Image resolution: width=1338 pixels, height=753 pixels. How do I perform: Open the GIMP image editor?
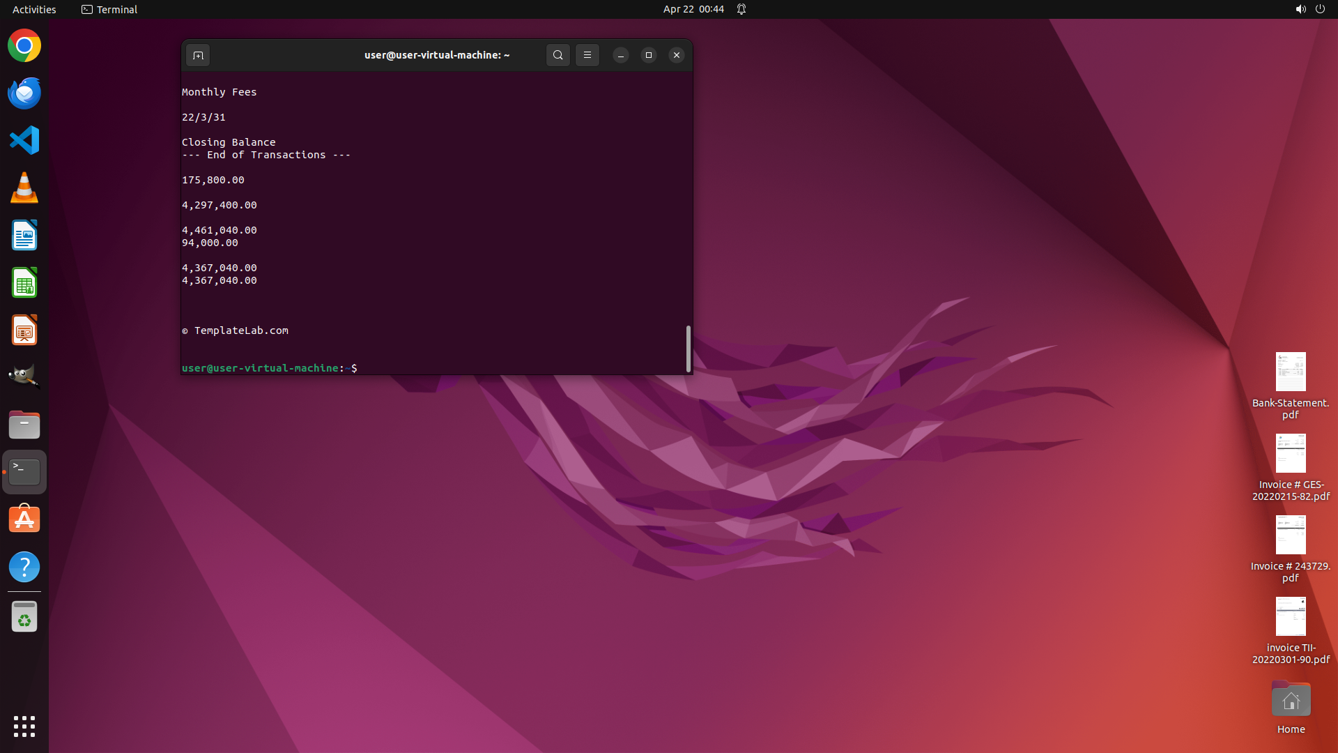(24, 376)
